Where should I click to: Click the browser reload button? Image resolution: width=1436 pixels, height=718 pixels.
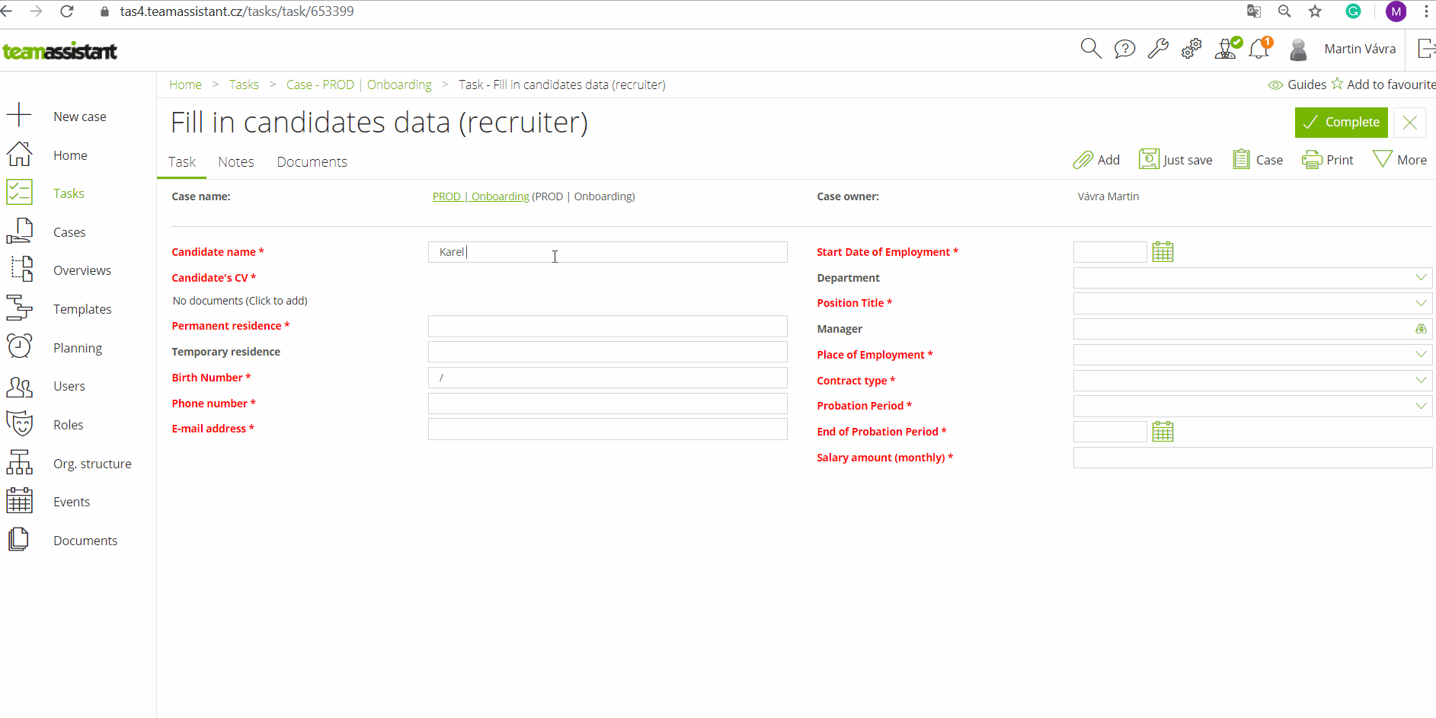tap(67, 11)
